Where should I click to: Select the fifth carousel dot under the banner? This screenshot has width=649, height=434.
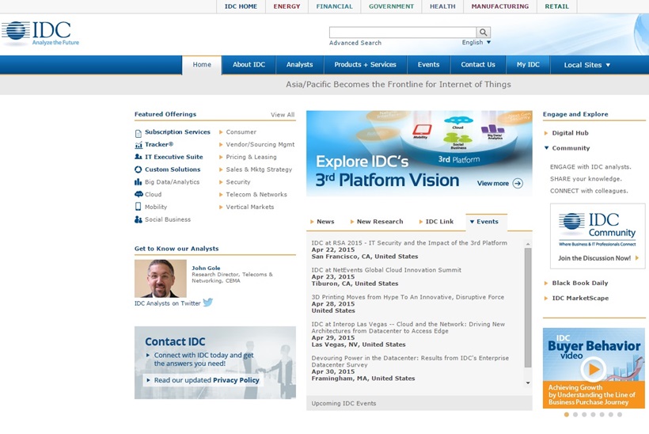point(602,414)
